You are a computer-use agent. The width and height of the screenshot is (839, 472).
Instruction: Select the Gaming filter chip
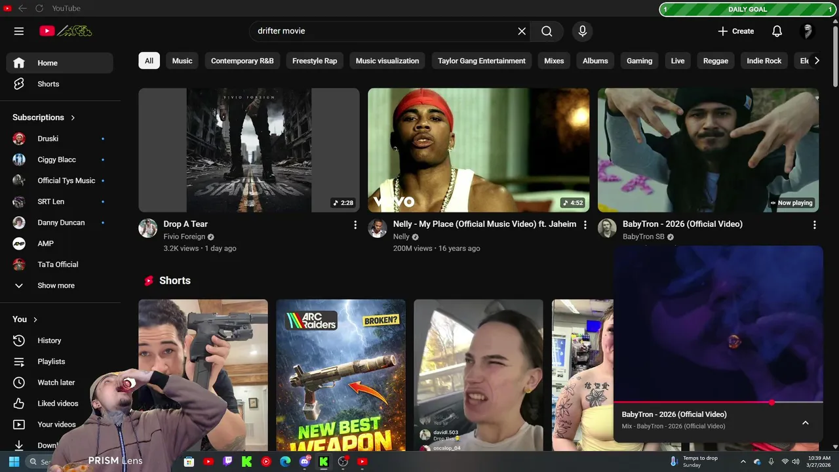point(639,60)
